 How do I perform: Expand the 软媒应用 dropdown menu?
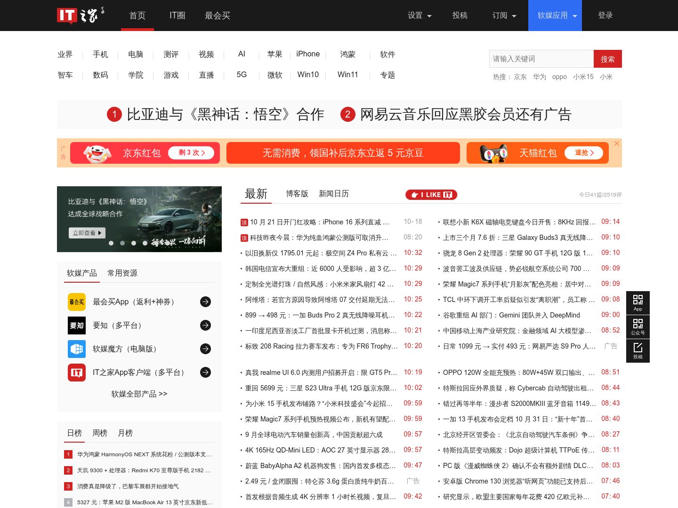click(555, 16)
